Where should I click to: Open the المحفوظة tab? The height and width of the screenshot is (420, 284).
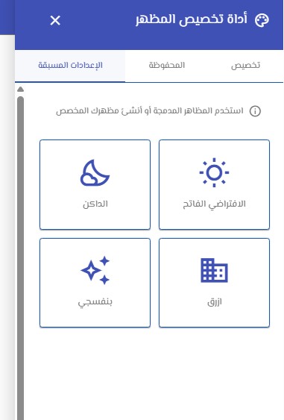[167, 66]
